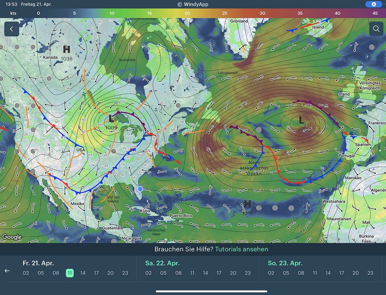Tap the 45 kts mark on wind scale
Image resolution: width=386 pixels, height=295 pixels.
[x=375, y=13]
